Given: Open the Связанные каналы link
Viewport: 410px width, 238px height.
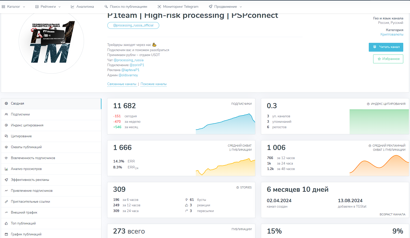Looking at the screenshot, I should click(122, 84).
